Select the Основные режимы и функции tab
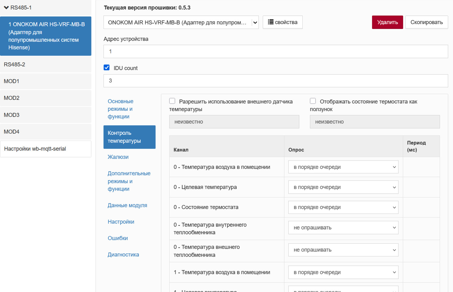The width and height of the screenshot is (453, 292). coord(120,109)
